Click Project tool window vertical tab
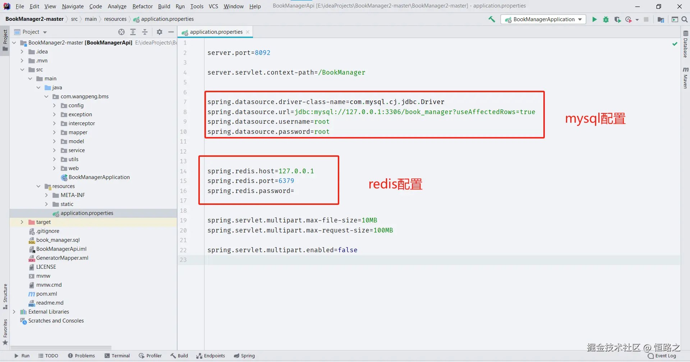 click(5, 40)
